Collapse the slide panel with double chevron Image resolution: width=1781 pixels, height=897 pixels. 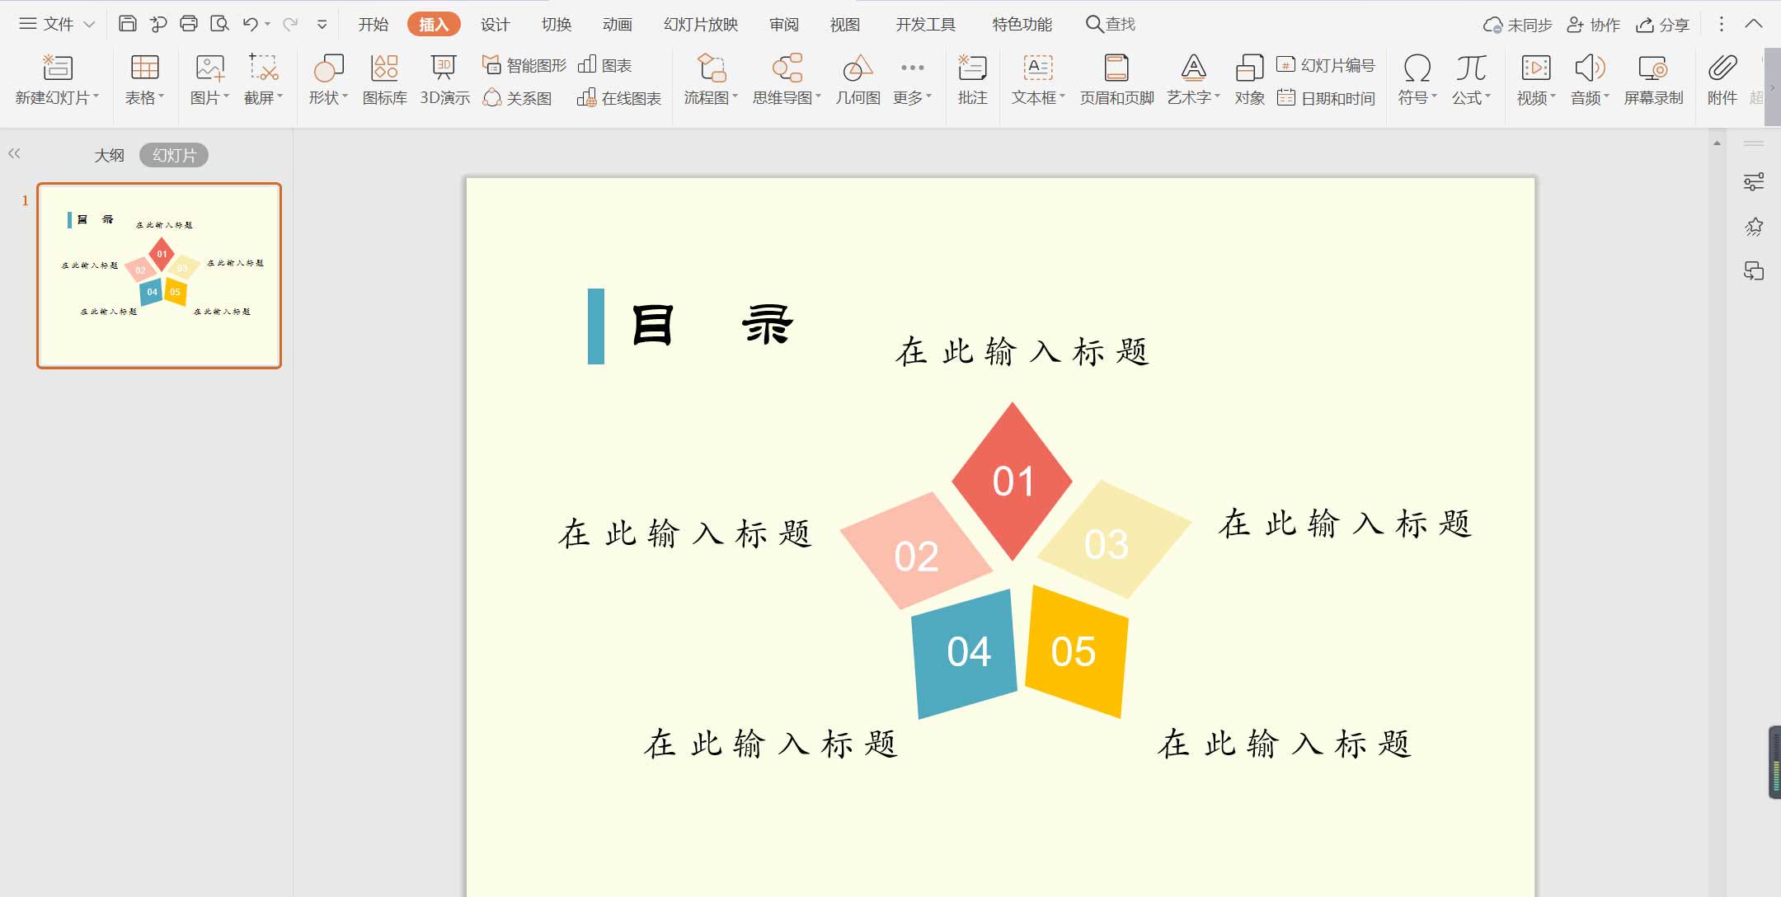click(x=14, y=153)
